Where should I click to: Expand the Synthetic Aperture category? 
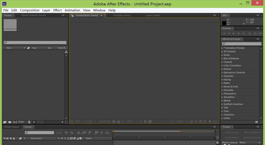(x=222, y=104)
